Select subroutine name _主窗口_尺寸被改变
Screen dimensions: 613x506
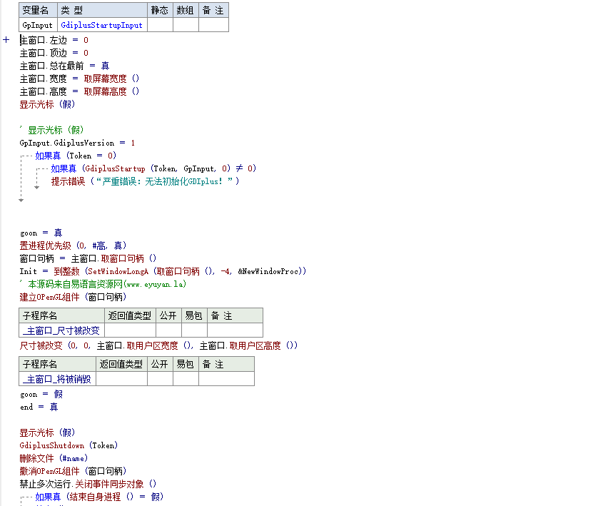[61, 331]
